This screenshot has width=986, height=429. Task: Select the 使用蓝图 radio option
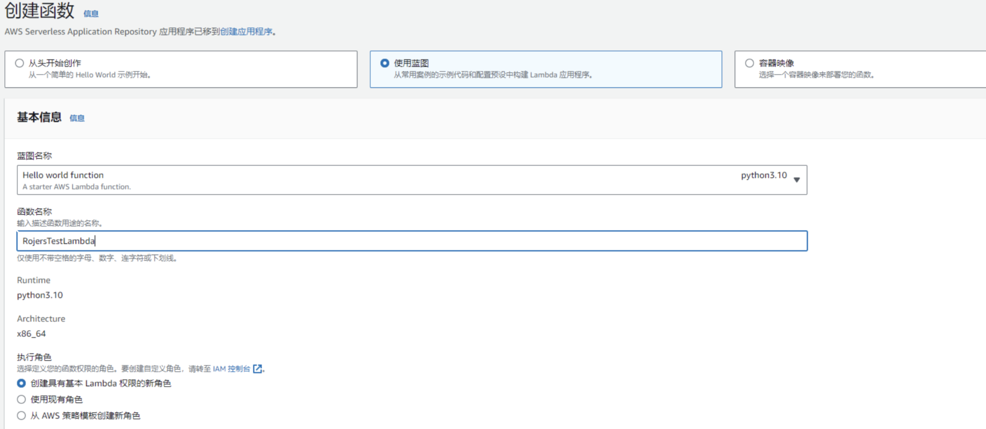385,63
